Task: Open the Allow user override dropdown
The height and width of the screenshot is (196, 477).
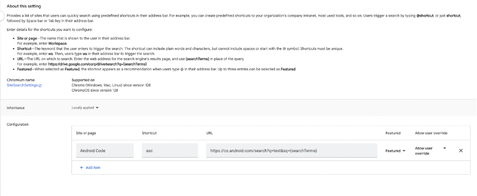Action: coord(431,151)
